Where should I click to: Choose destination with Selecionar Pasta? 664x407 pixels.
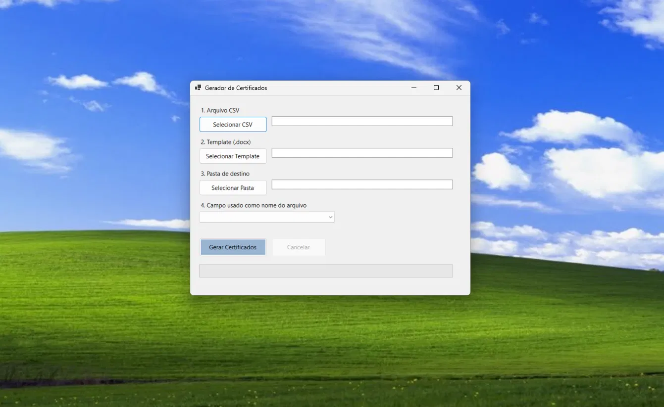point(233,188)
